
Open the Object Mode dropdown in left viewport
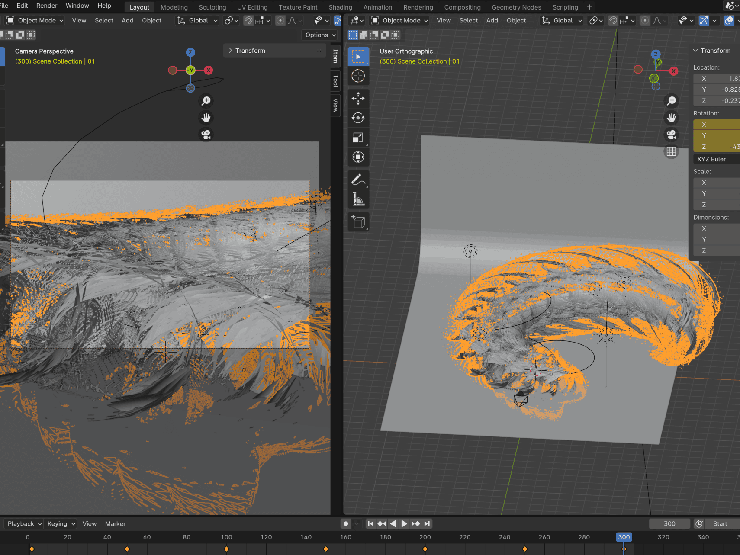tap(35, 20)
